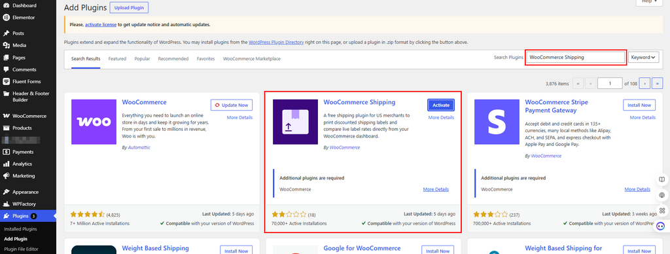Install WooCommerce Stripe Payment Gateway
This screenshot has height=254, width=670.
click(639, 105)
